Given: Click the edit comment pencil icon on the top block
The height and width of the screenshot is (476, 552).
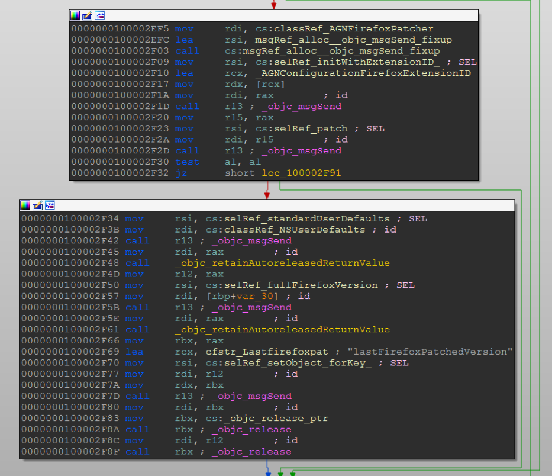Looking at the screenshot, I should click(87, 15).
